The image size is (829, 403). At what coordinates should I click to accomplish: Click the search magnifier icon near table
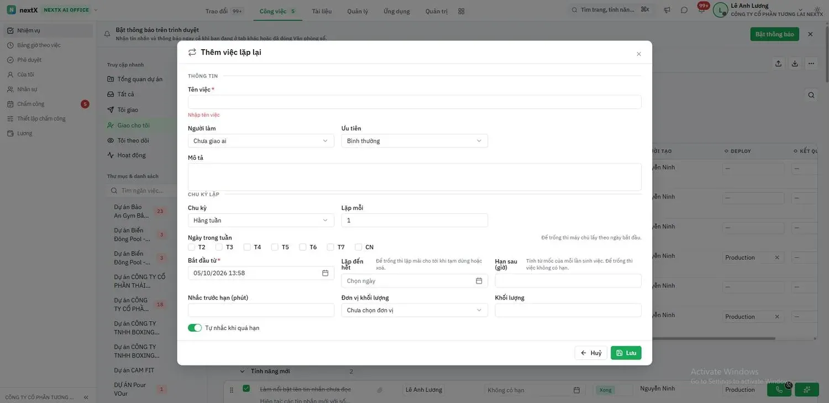[811, 95]
